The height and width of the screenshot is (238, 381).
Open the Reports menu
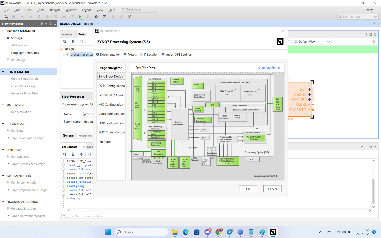[x=55, y=10]
